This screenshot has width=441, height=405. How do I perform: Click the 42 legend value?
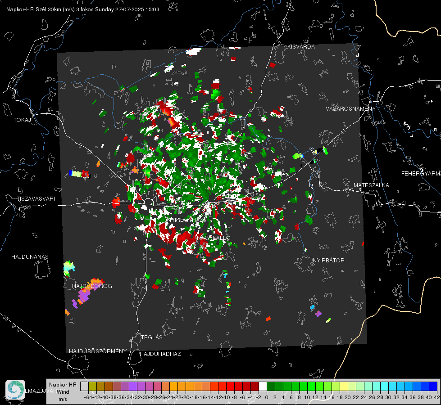coord(437,397)
